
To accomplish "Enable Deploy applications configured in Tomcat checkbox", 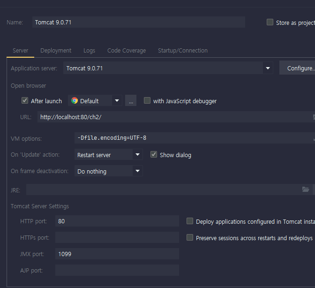I will [190, 221].
